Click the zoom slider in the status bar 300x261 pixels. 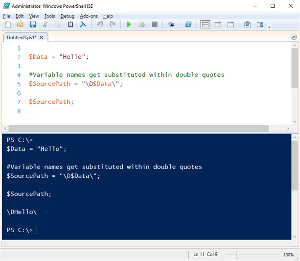237,255
